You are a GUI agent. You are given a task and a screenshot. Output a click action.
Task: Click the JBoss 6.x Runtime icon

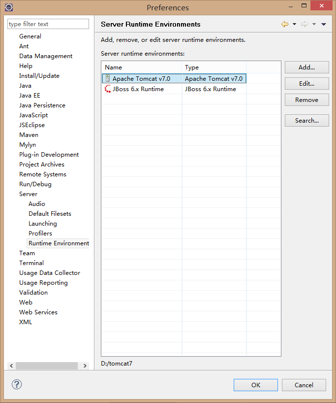click(107, 89)
